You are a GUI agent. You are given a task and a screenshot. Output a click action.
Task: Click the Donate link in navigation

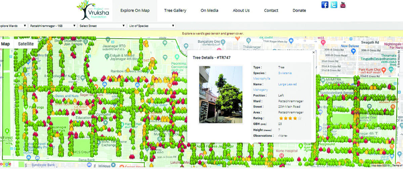pyautogui.click(x=299, y=10)
